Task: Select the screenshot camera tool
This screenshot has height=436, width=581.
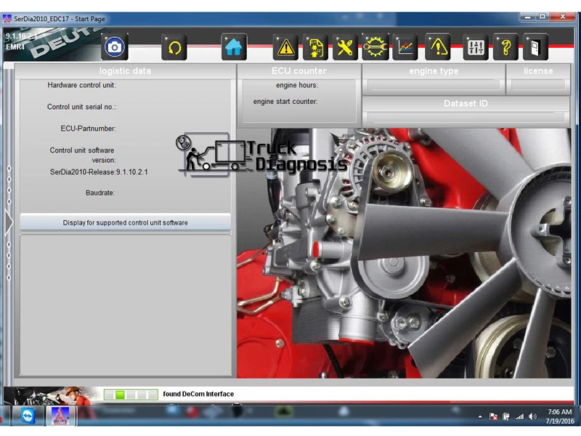Action: coord(115,47)
